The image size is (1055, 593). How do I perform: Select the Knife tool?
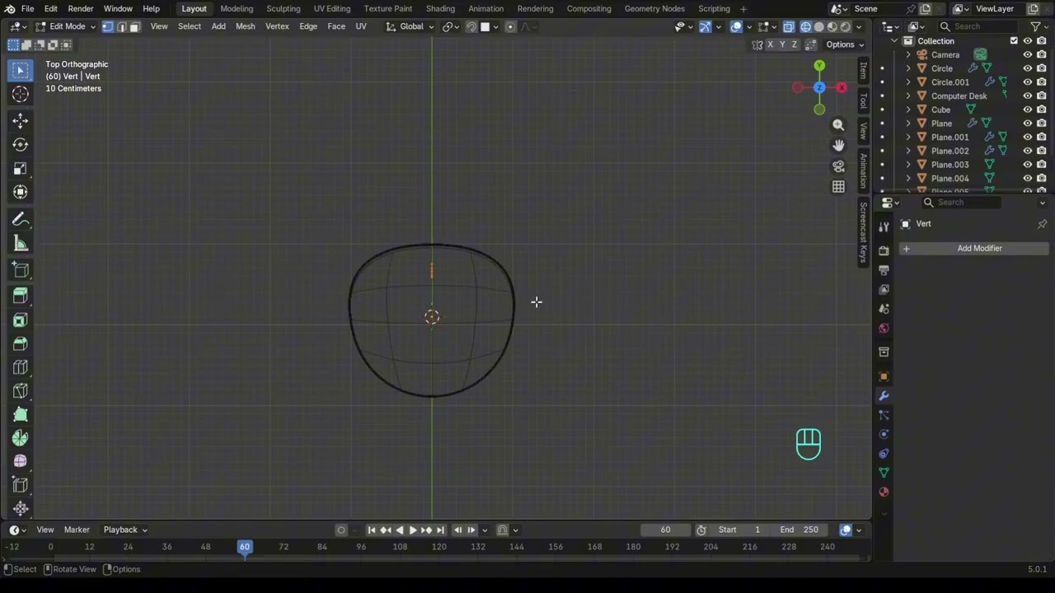[21, 391]
